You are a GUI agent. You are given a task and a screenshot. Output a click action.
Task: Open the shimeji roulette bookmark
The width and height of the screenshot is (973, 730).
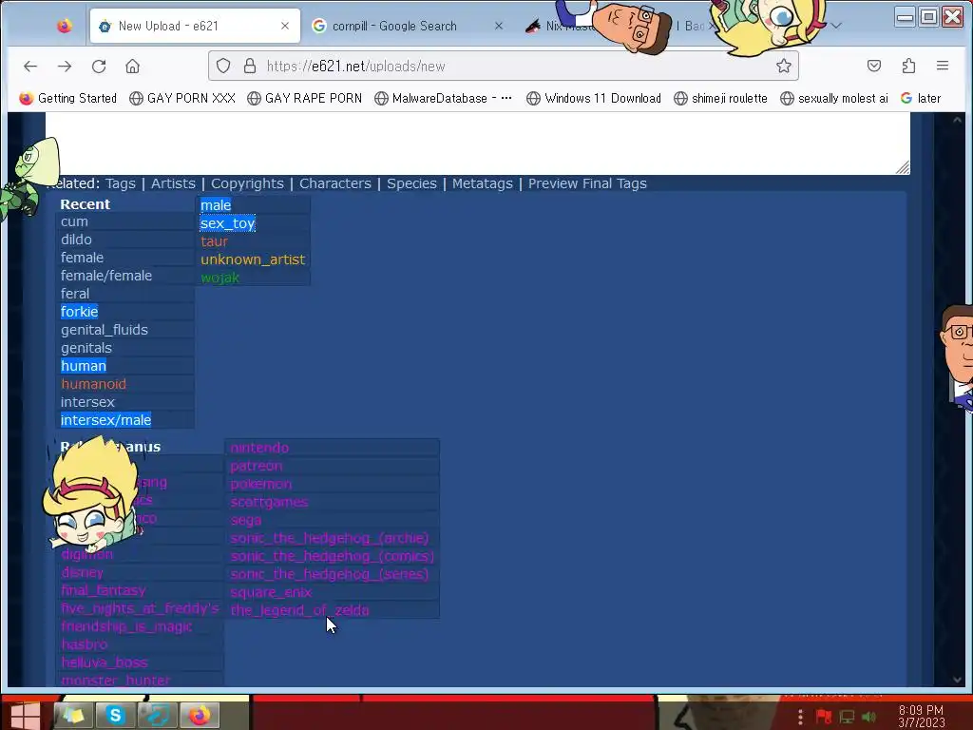[721, 98]
